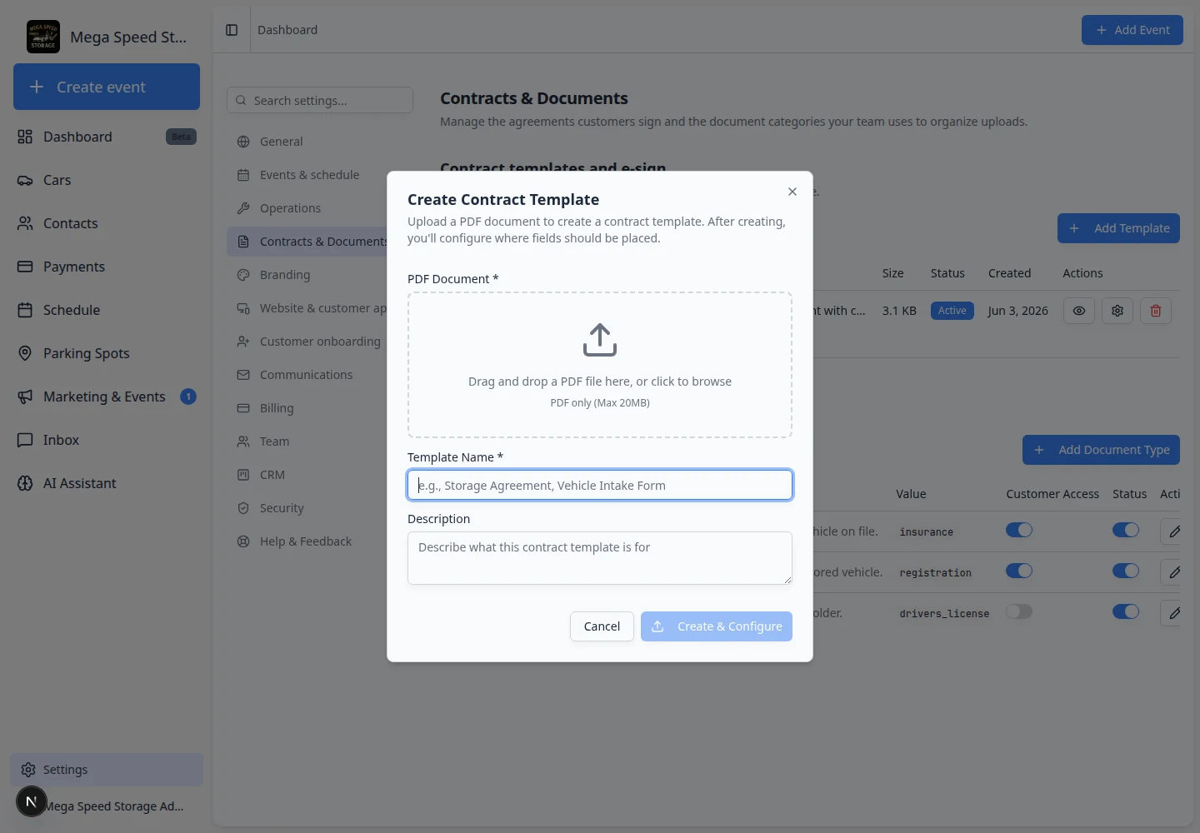Click the Security shield icon
This screenshot has width=1200, height=833.
tap(243, 508)
